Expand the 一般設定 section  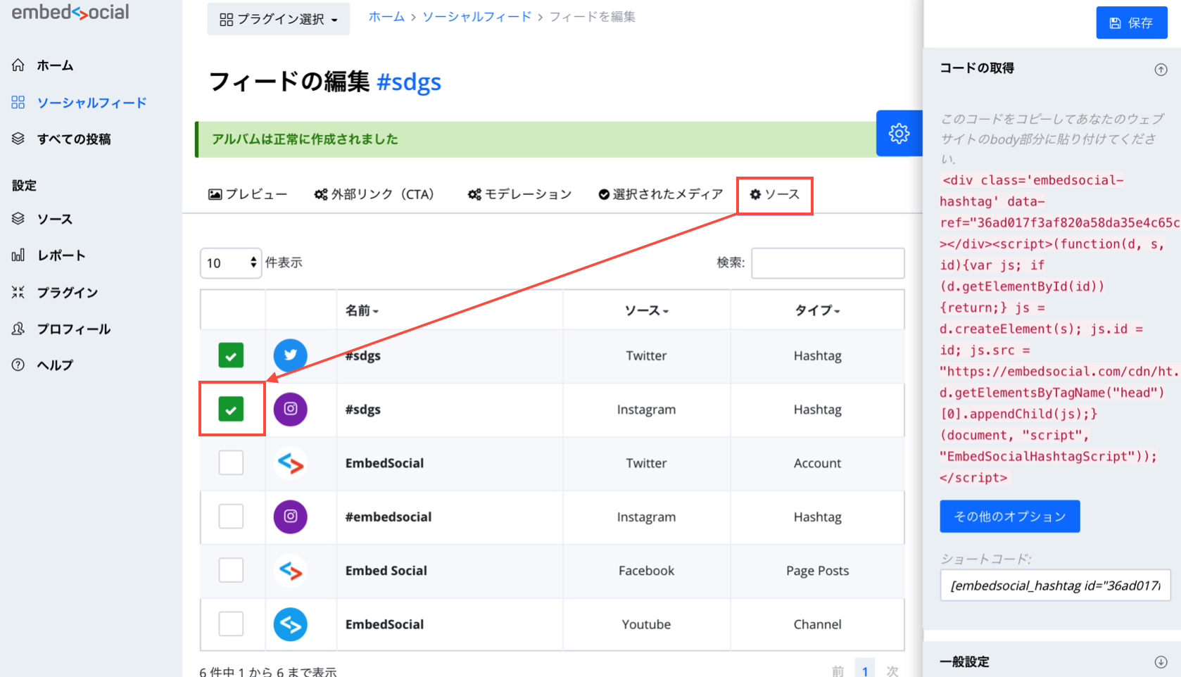tap(1161, 662)
